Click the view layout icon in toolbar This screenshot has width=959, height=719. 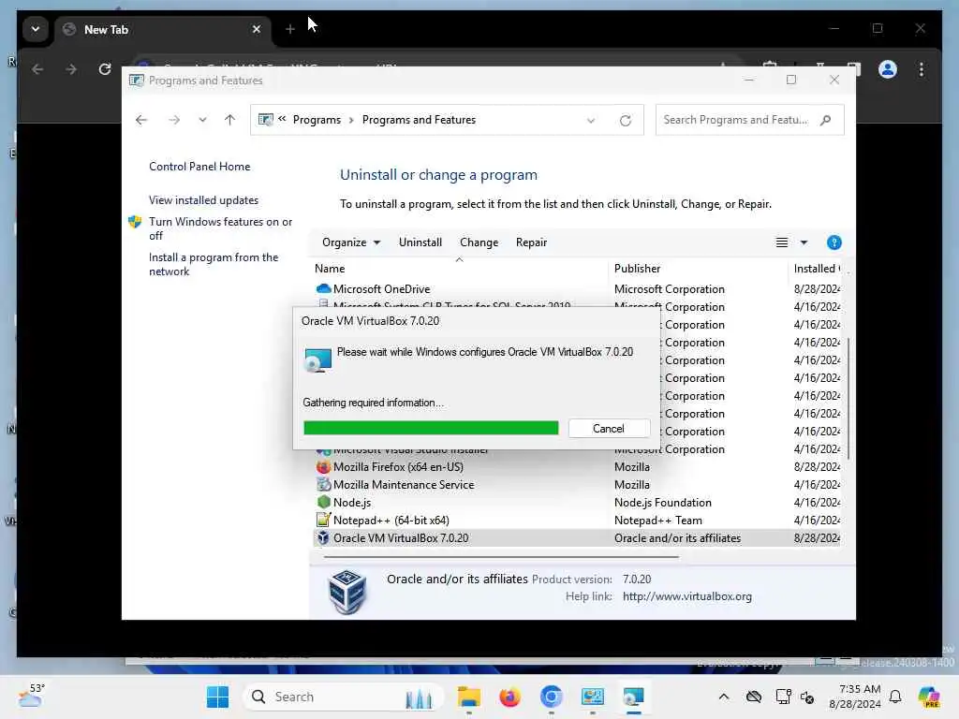pyautogui.click(x=782, y=242)
